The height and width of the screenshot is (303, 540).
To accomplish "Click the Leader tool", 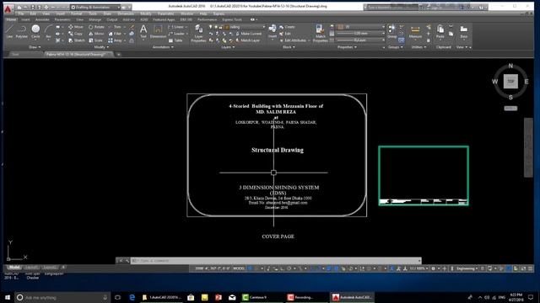I will click(177, 34).
